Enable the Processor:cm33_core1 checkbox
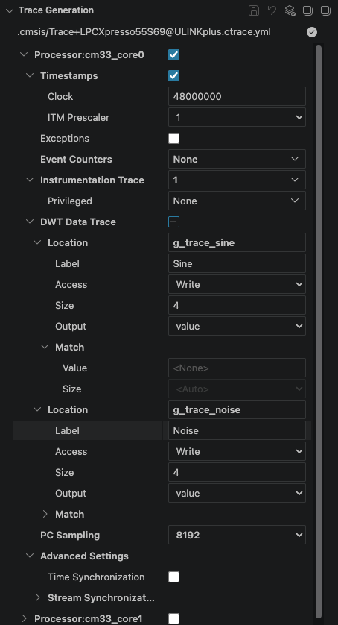338x625 pixels. coord(173,618)
